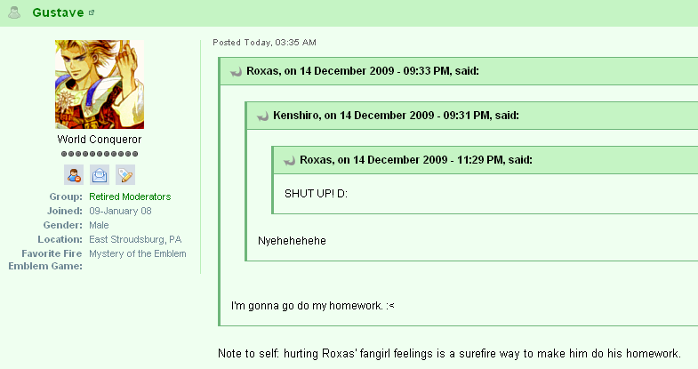Click the Kenshiro quote header bar
This screenshot has width=698, height=369.
click(472, 116)
